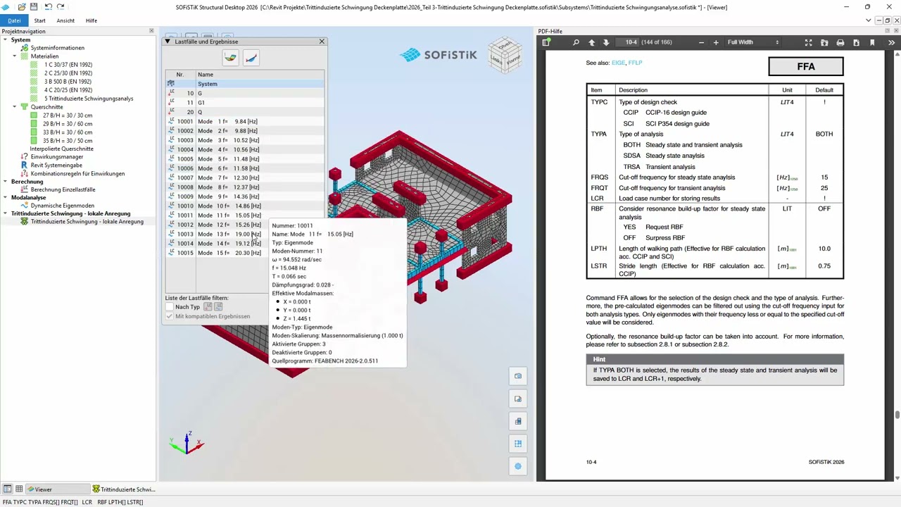Print the PDF help document
901x507 pixels.
(840, 42)
